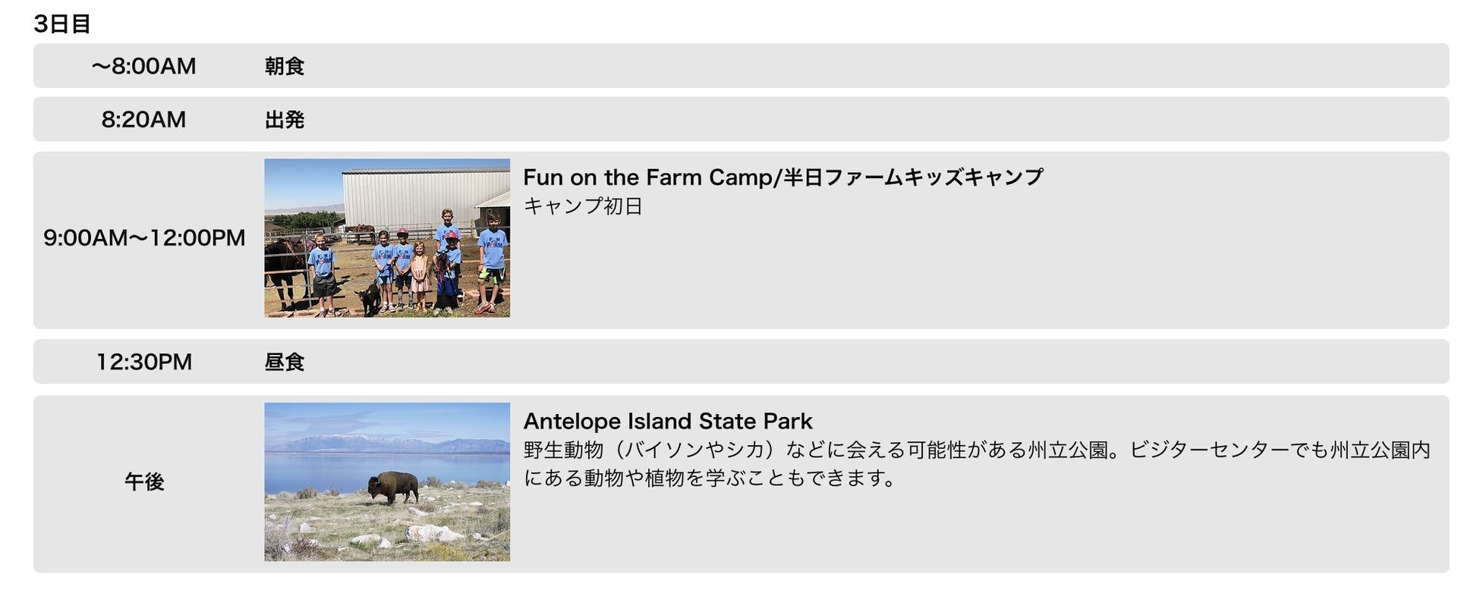Select the 〜8:00AM time label

tap(143, 67)
